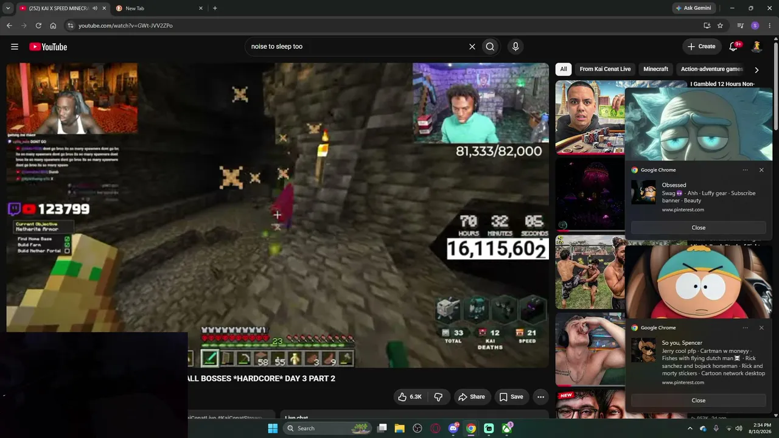
Task: Show more category chips with right arrow
Action: [756, 70]
